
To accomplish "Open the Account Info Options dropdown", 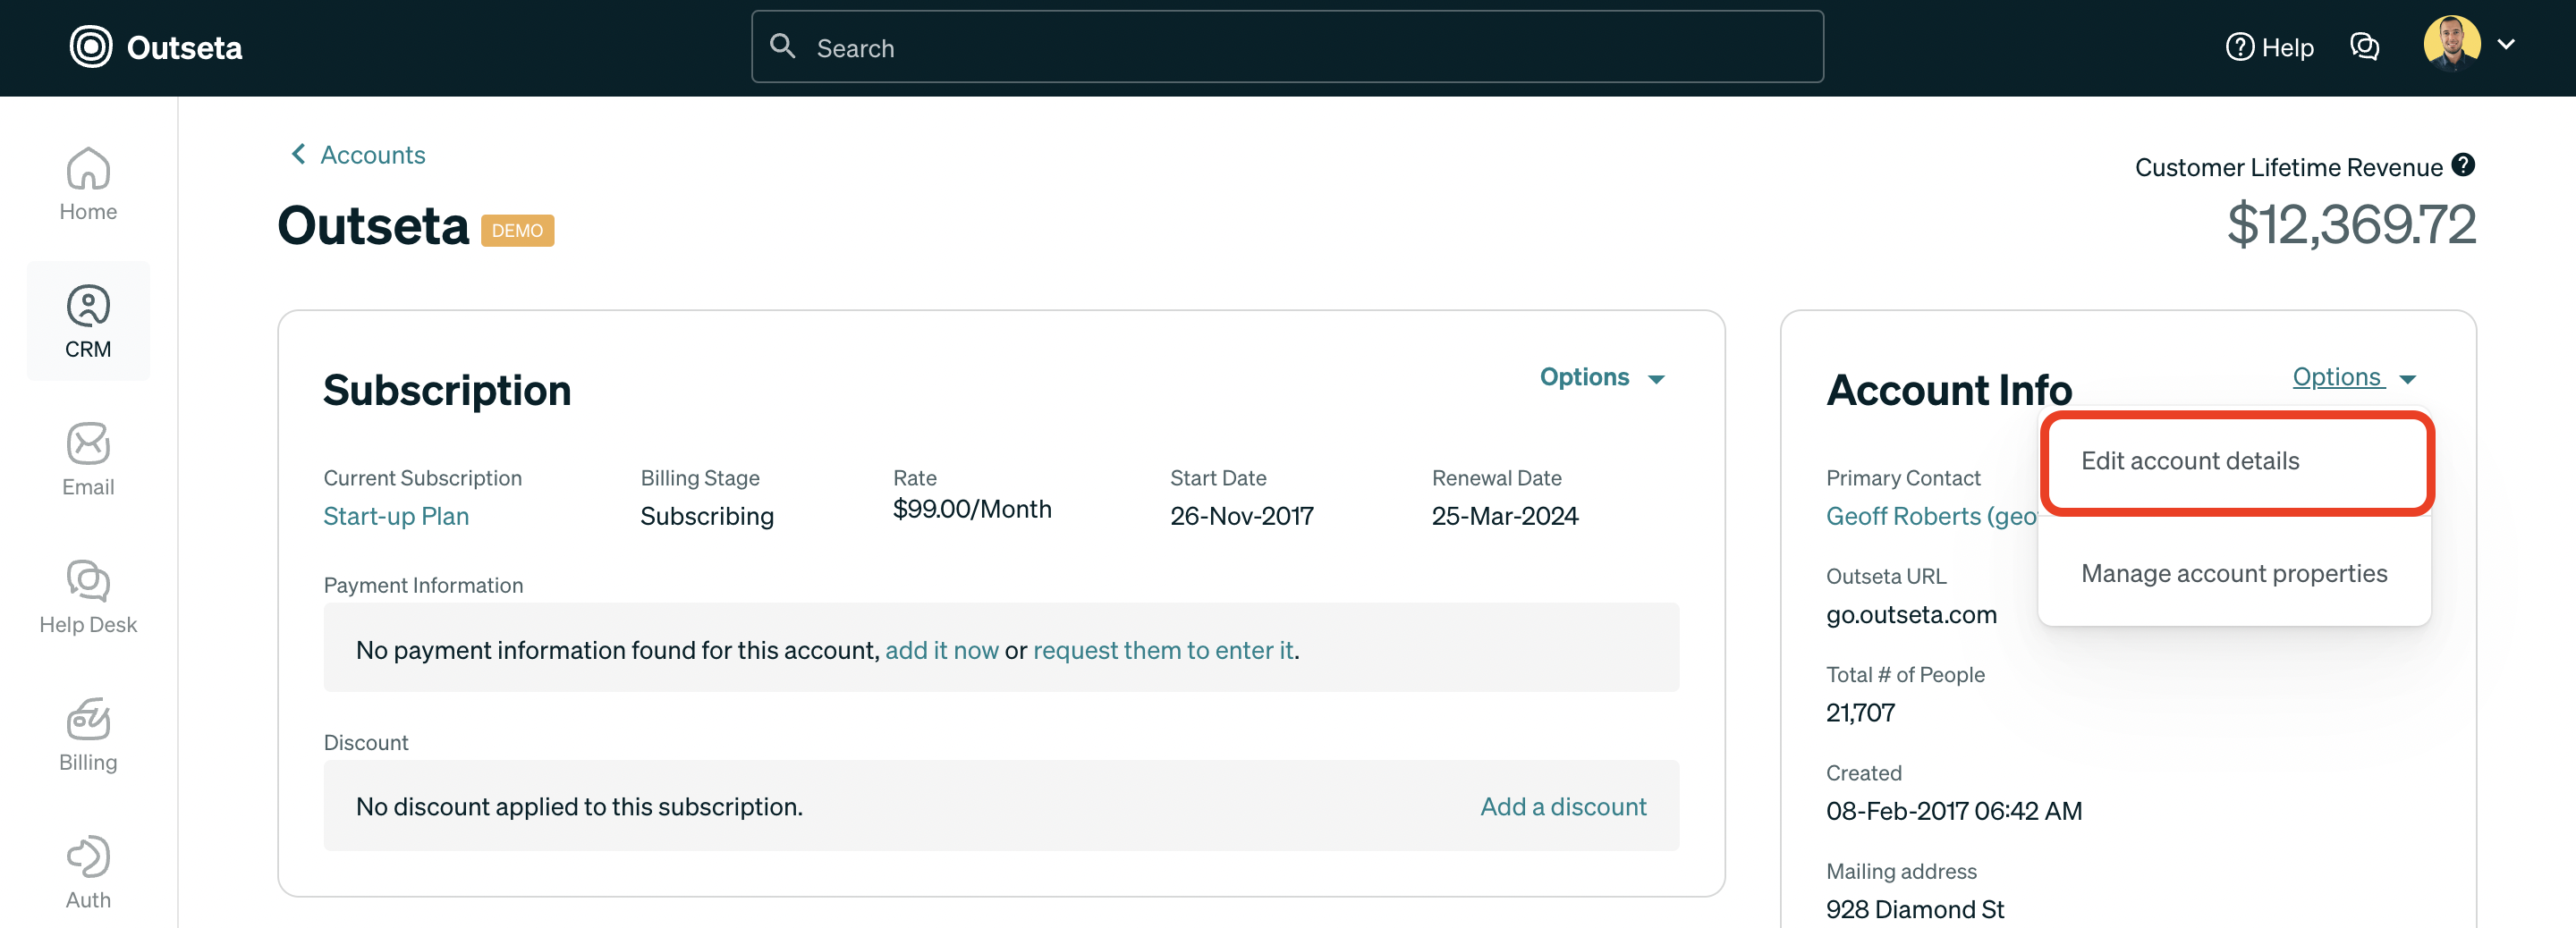I will tap(2351, 377).
